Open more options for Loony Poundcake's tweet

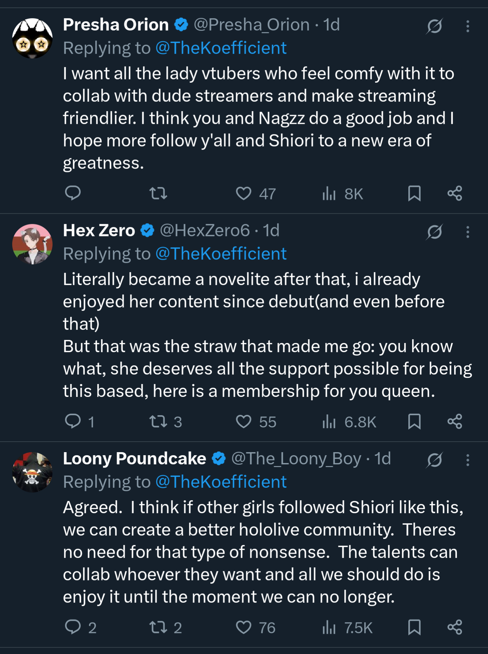pos(468,460)
